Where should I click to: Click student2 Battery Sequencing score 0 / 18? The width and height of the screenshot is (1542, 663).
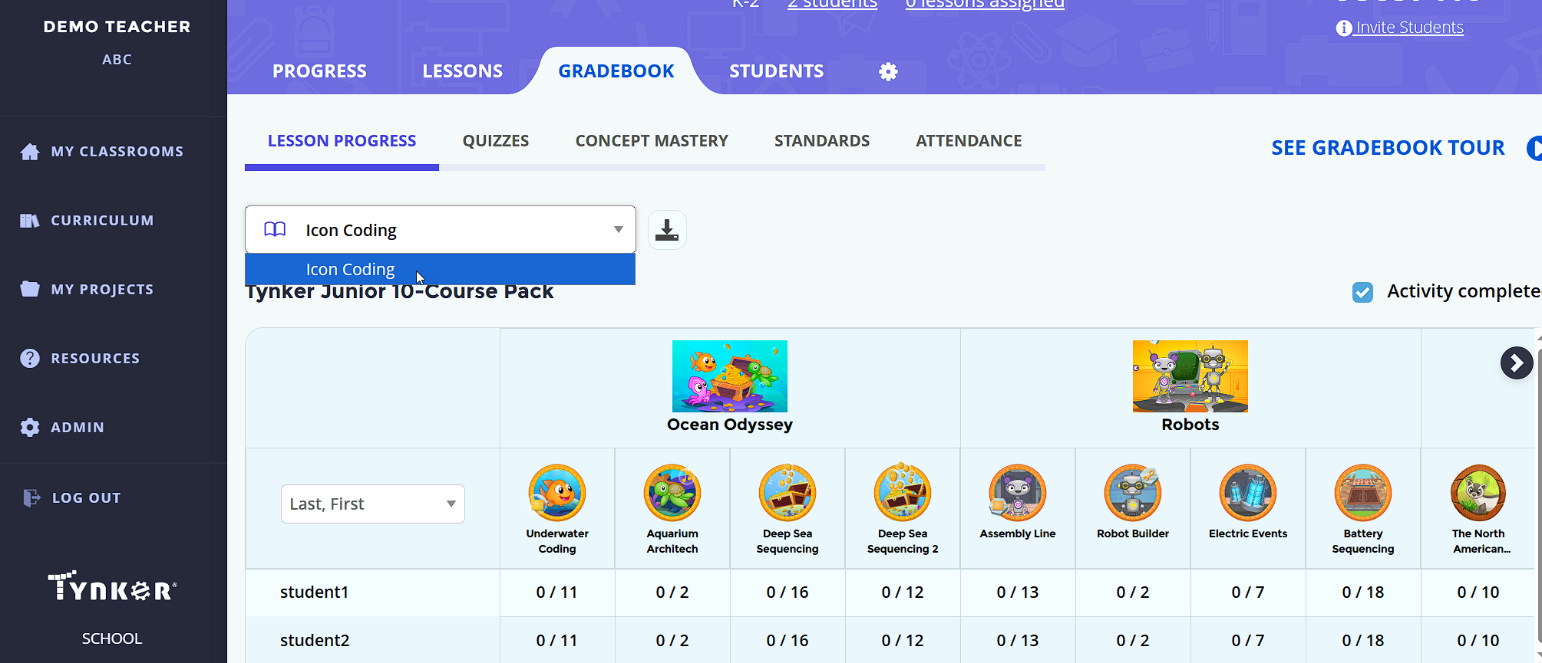(1363, 641)
